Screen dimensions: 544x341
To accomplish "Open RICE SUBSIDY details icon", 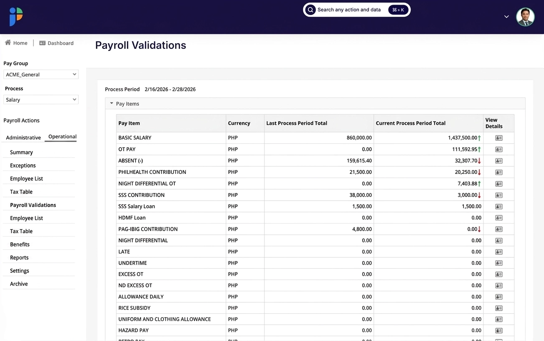I will pyautogui.click(x=498, y=308).
